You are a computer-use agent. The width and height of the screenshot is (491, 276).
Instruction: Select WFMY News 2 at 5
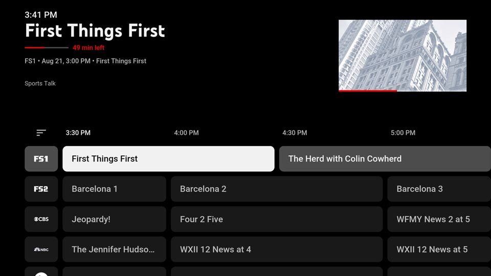coord(438,219)
